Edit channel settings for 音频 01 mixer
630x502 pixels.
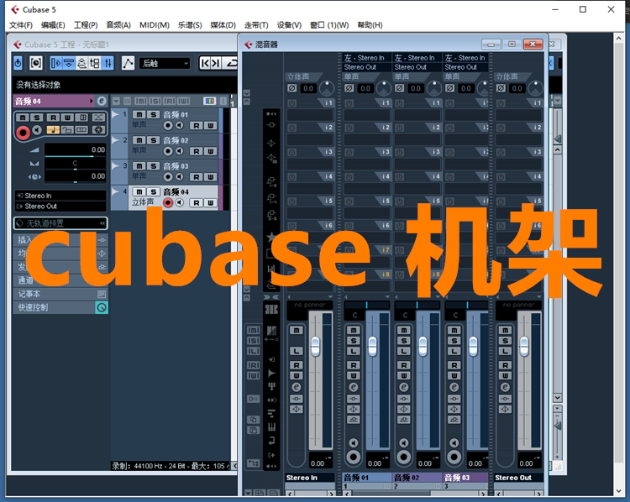tap(354, 387)
